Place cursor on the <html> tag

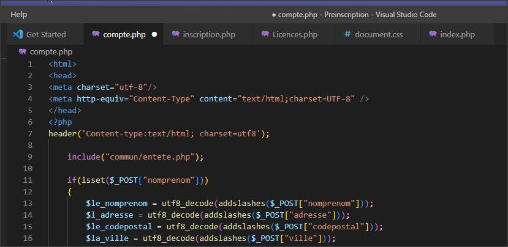tap(63, 64)
